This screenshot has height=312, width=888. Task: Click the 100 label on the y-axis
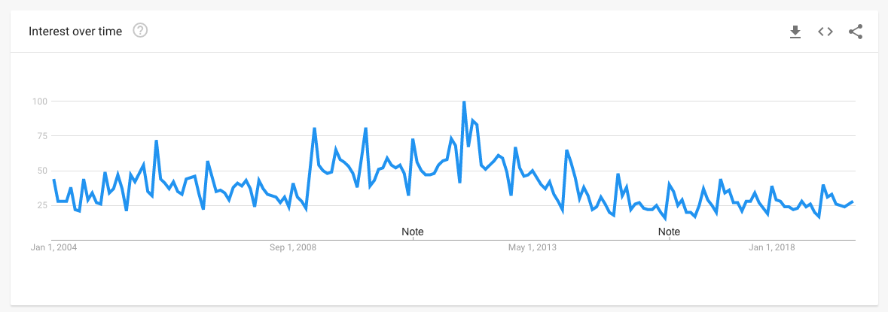tap(39, 101)
